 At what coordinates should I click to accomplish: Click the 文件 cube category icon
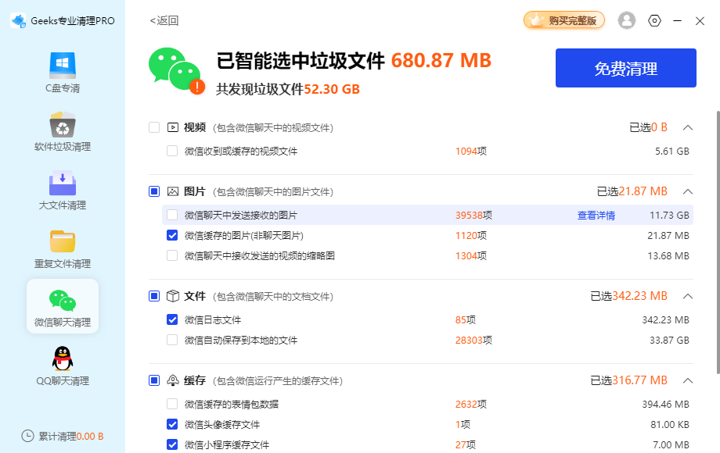pyautogui.click(x=173, y=296)
